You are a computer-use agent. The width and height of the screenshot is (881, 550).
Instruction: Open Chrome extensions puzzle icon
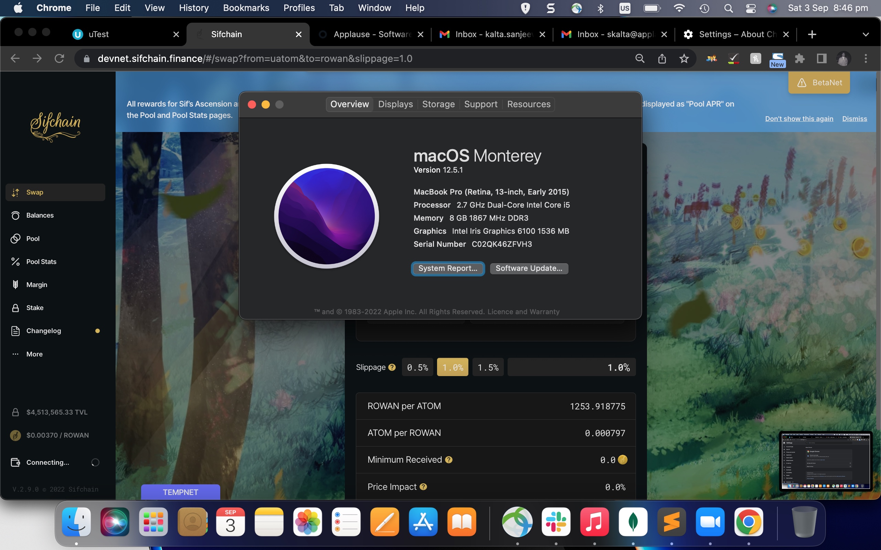pos(799,58)
